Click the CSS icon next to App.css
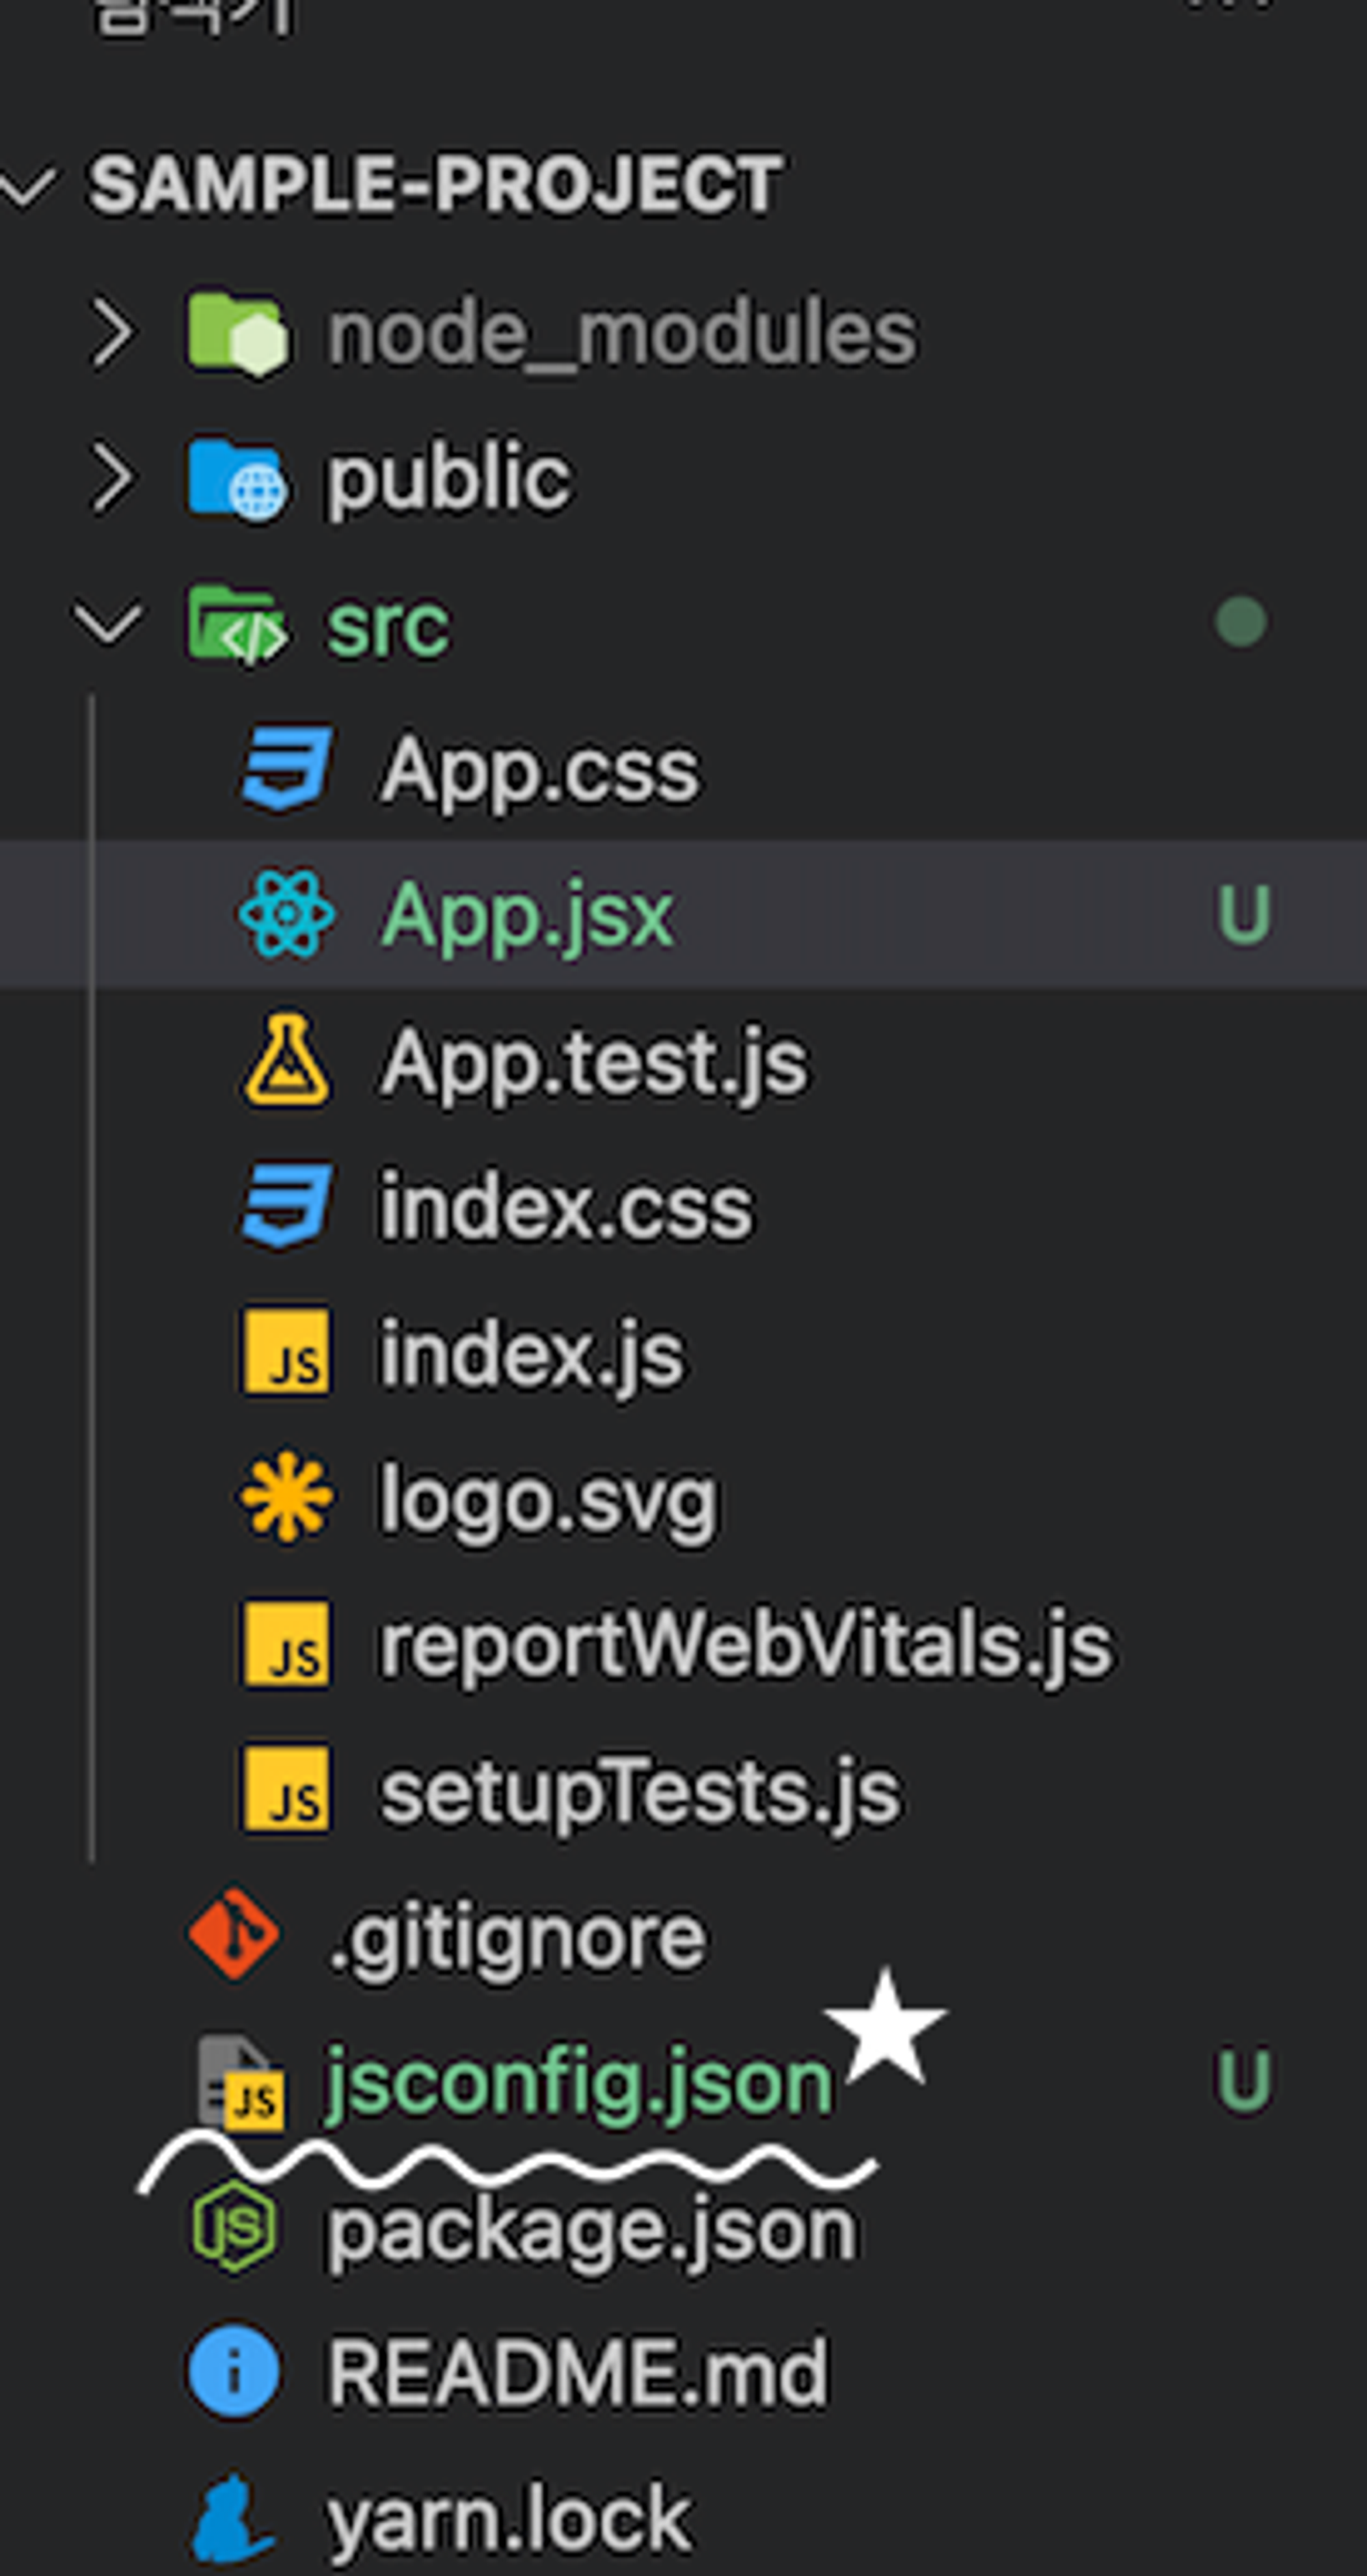This screenshot has width=1367, height=2576. point(286,768)
